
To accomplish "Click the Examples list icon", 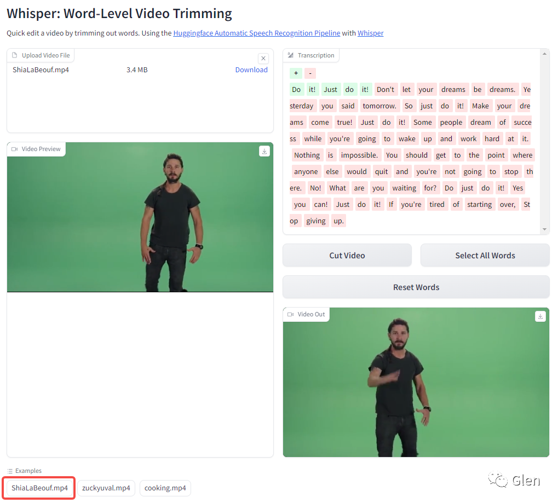I will [x=10, y=471].
